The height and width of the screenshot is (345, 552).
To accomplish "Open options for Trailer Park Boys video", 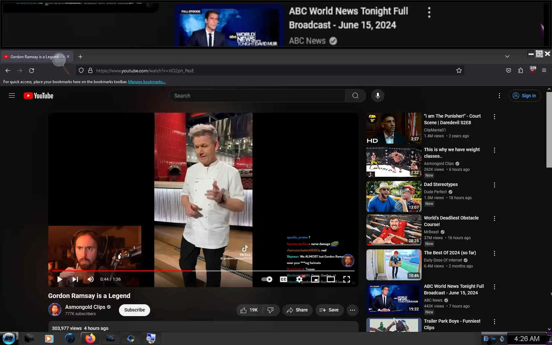I will coord(494,322).
